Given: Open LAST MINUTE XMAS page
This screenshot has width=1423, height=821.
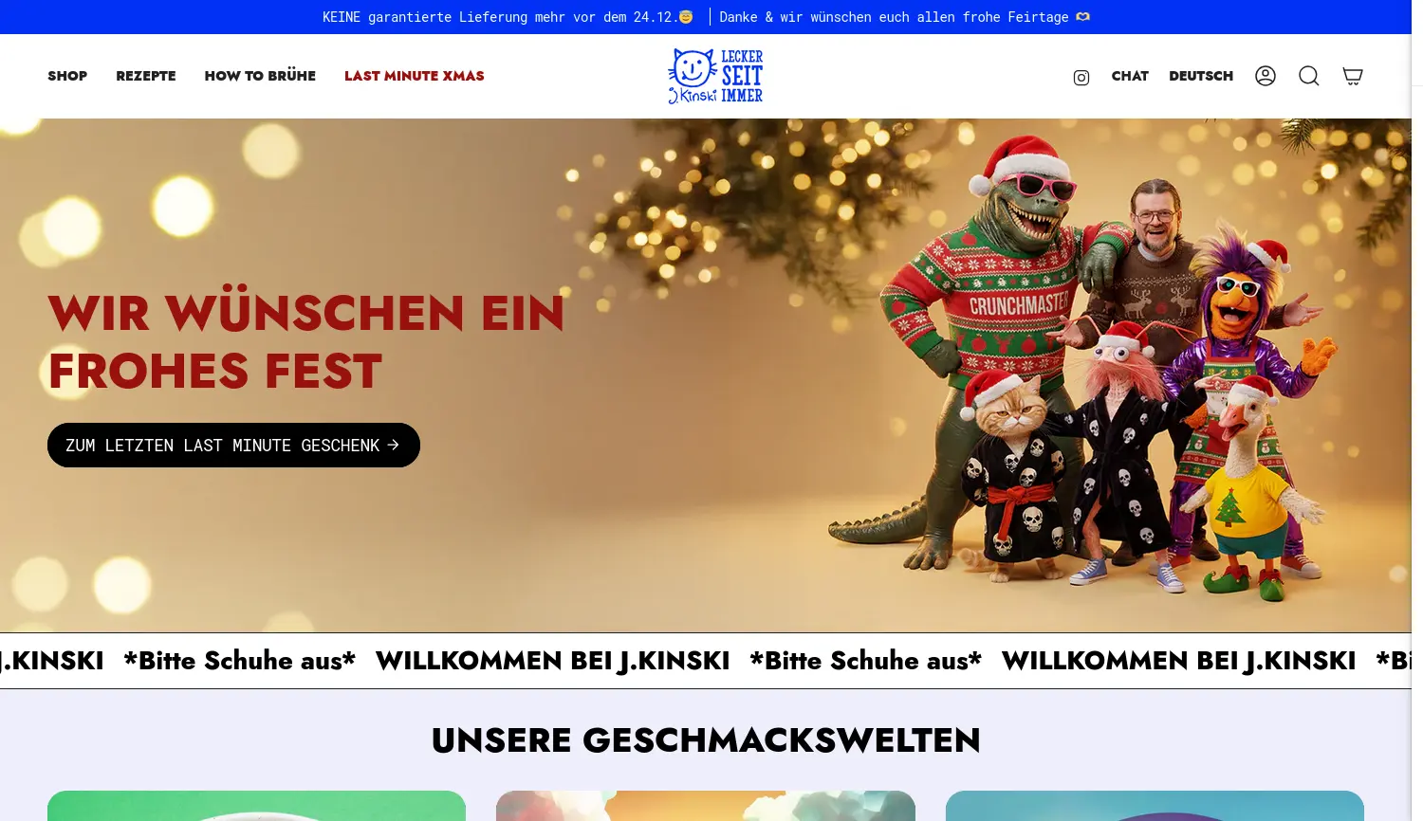Looking at the screenshot, I should (415, 76).
